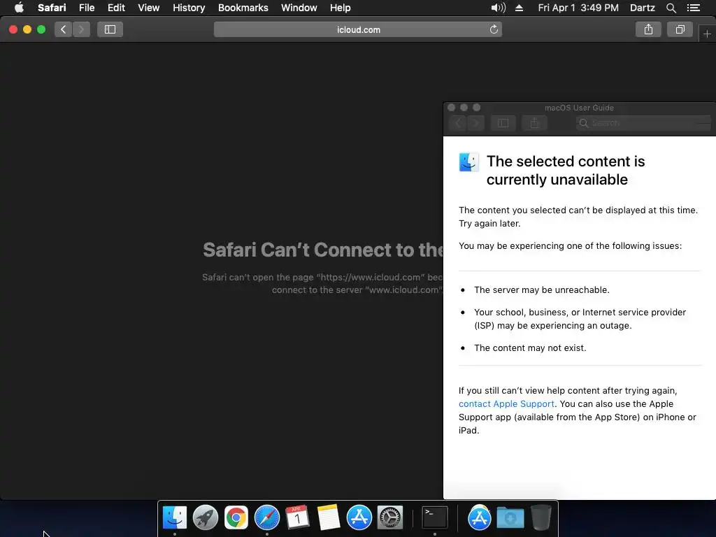Open the Edit menu
This screenshot has width=716, height=537.
tap(116, 8)
